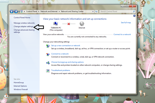Refresh the Control Panel view

pos(96,12)
